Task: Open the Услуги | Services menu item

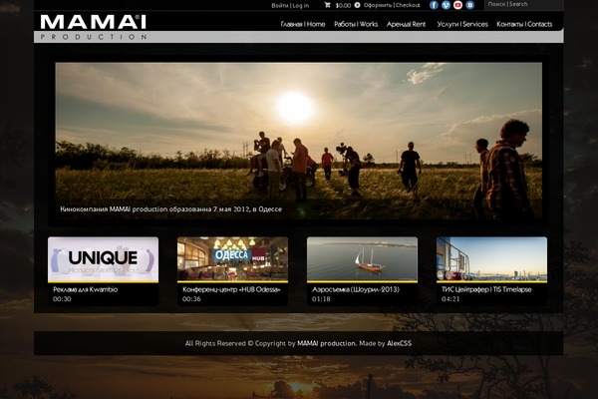Action: point(462,24)
